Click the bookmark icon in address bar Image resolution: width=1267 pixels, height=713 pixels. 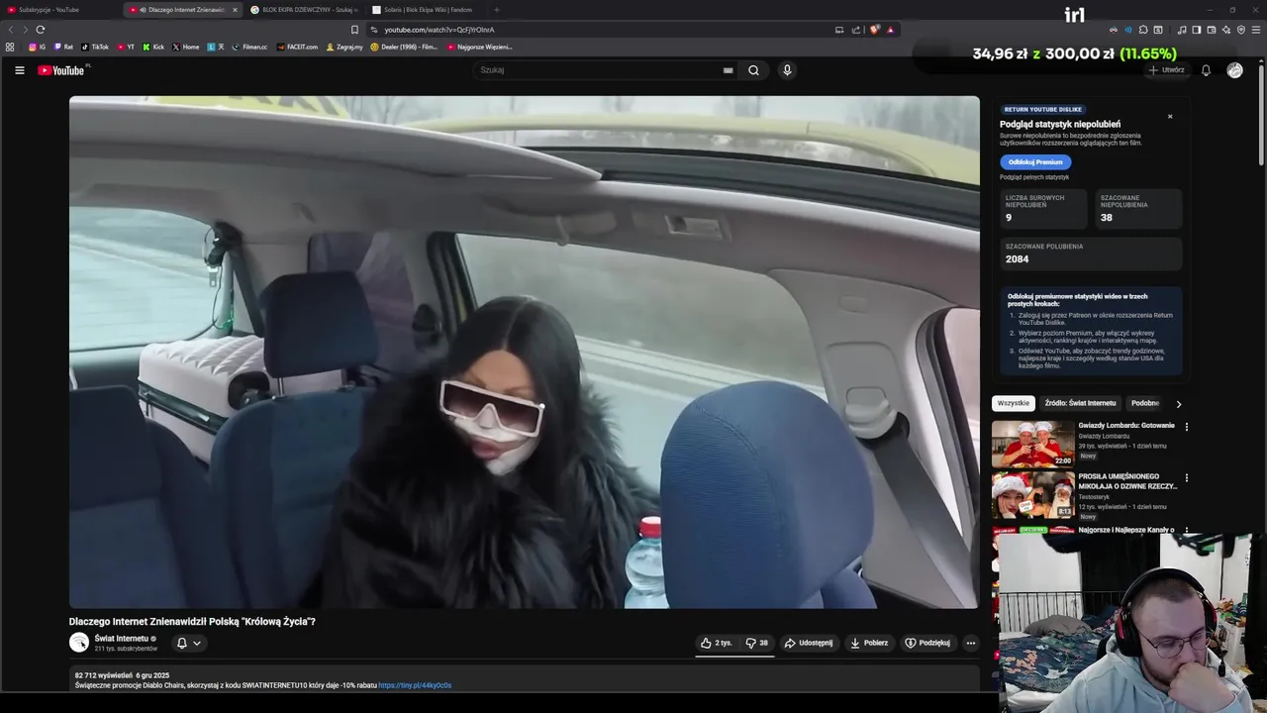[354, 30]
